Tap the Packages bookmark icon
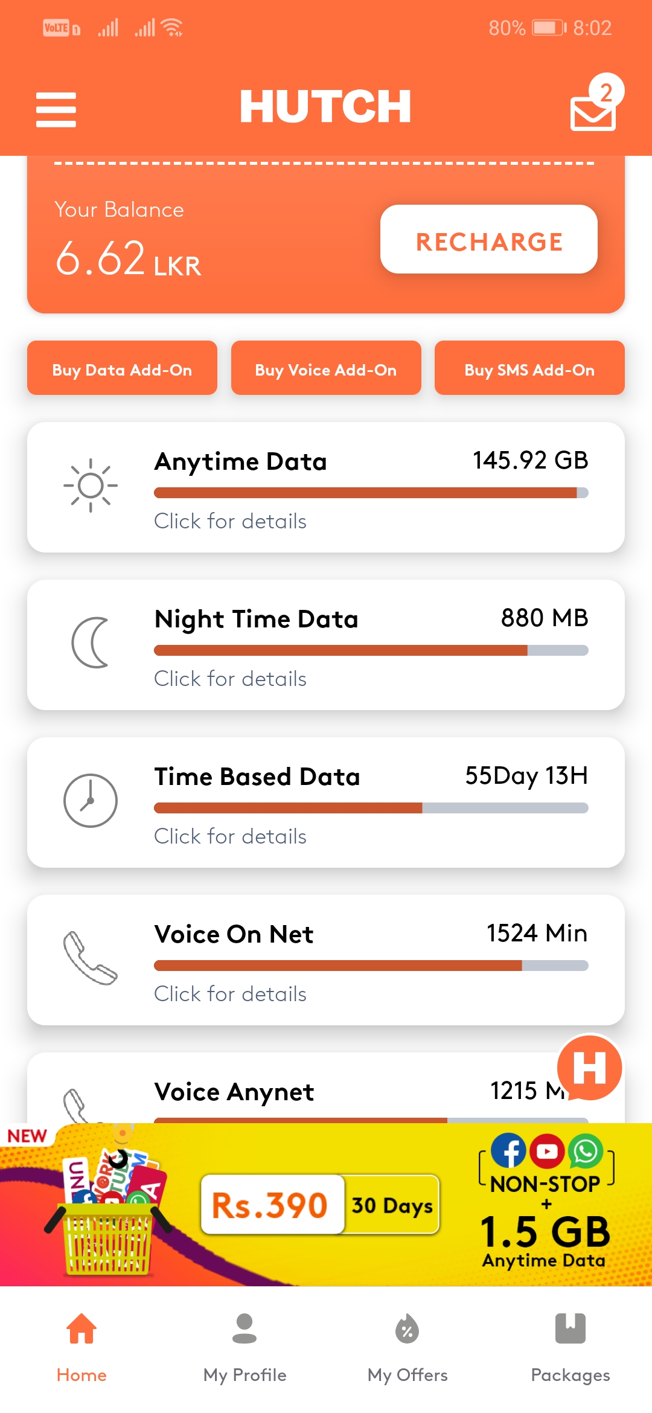 coord(570,1328)
